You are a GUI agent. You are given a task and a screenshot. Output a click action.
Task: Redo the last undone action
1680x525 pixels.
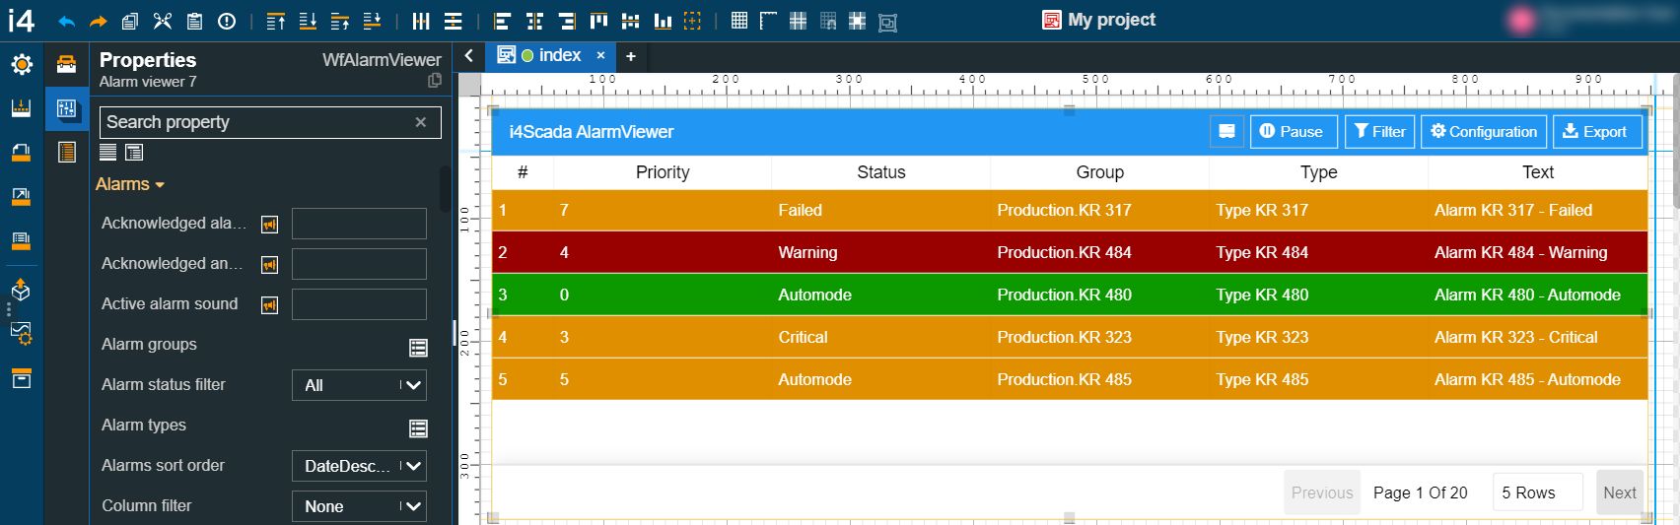click(x=98, y=21)
